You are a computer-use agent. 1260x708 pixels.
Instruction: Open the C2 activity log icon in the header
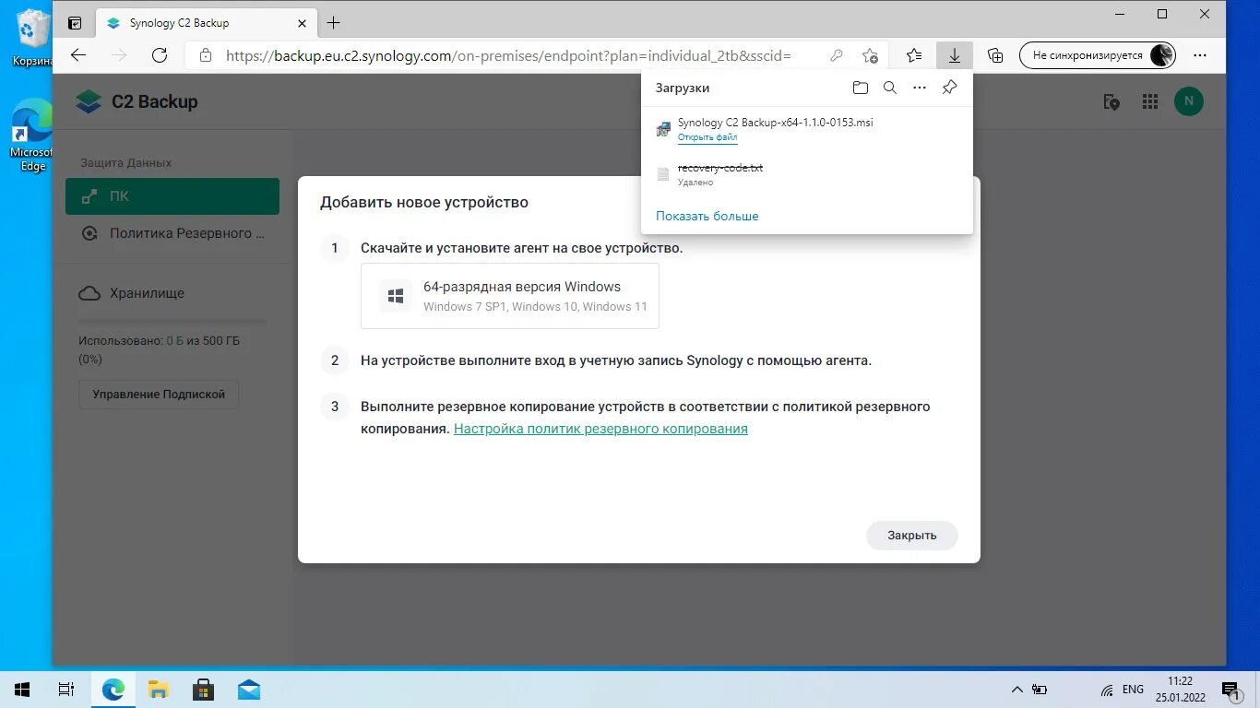click(1111, 101)
